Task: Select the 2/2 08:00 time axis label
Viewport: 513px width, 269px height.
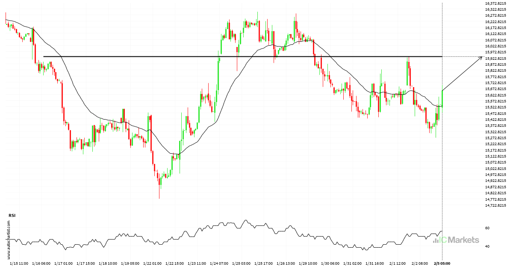Action: (421, 263)
